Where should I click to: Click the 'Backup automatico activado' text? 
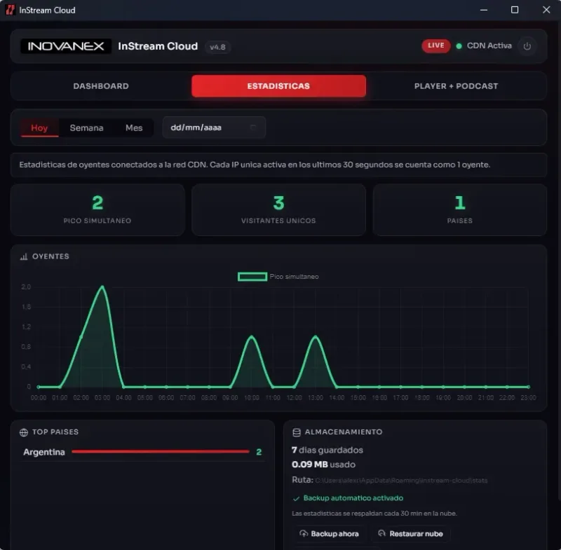pos(353,498)
